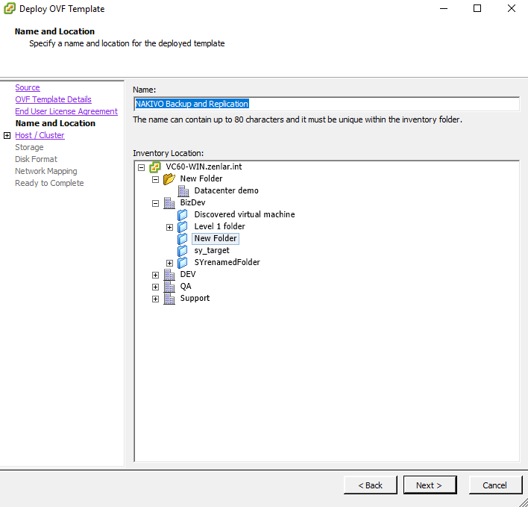Select the sy_target folder
Screen dimensions: 528x507
point(212,250)
